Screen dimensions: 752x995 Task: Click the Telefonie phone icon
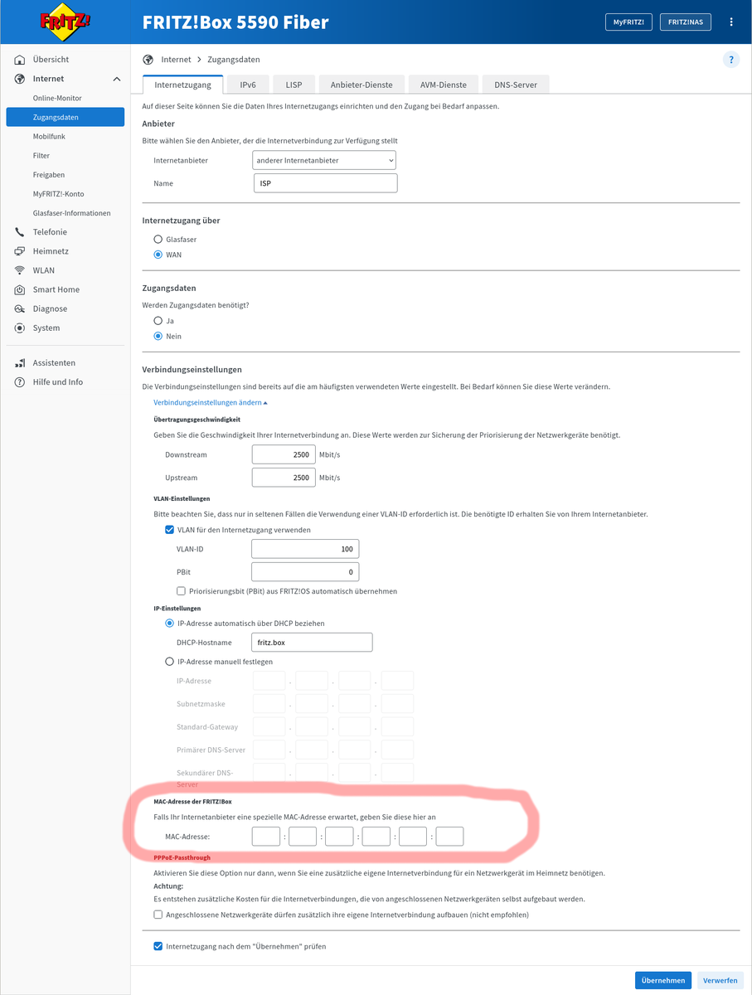coord(20,232)
